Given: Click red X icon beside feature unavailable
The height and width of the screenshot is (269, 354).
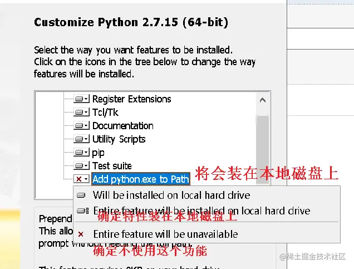Looking at the screenshot, I should [x=81, y=234].
